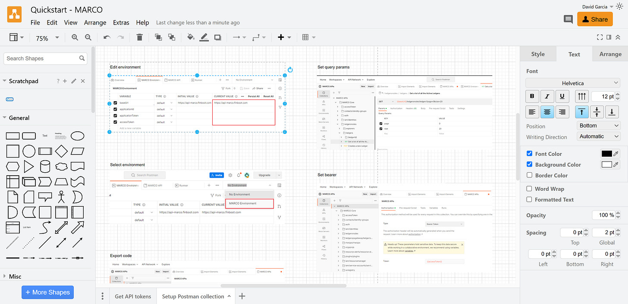Select the Line Color tool

tap(204, 37)
